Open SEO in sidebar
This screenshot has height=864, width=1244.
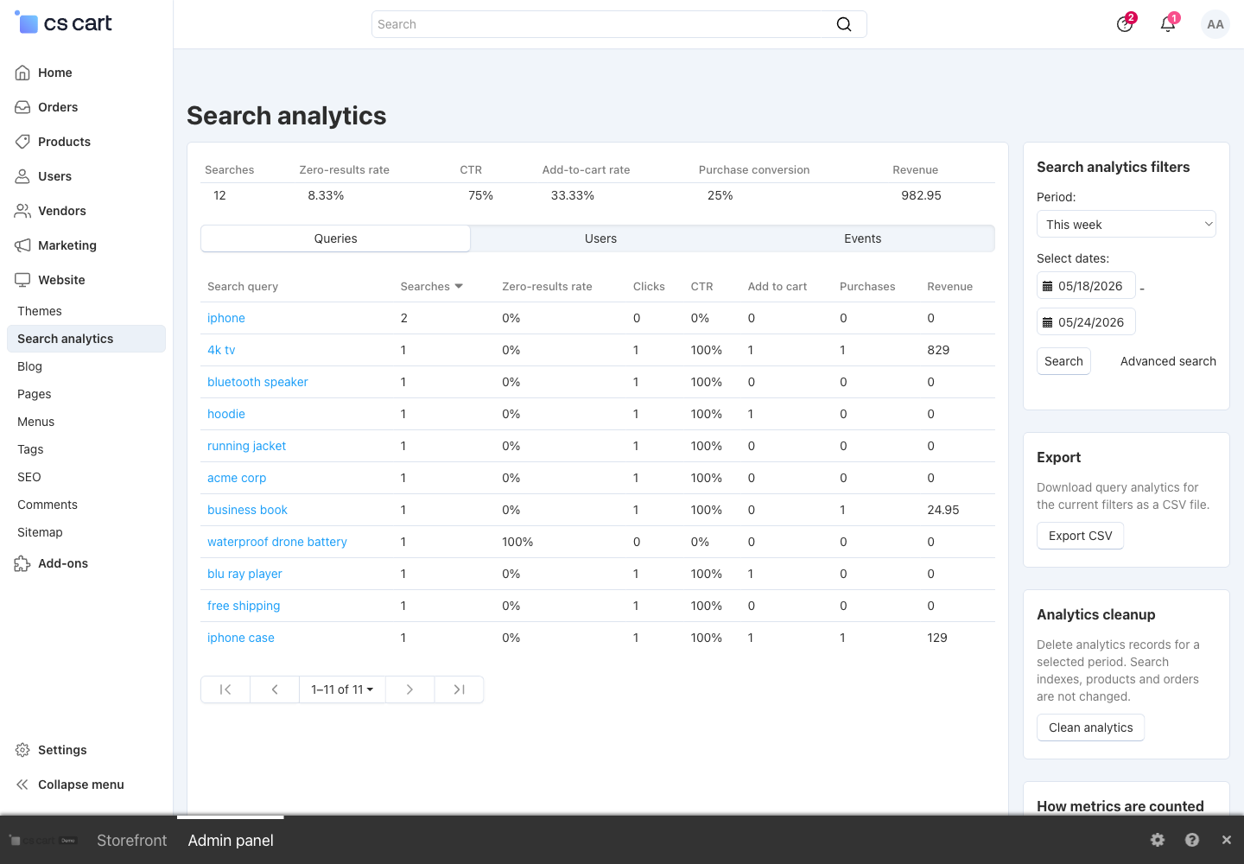[29, 477]
